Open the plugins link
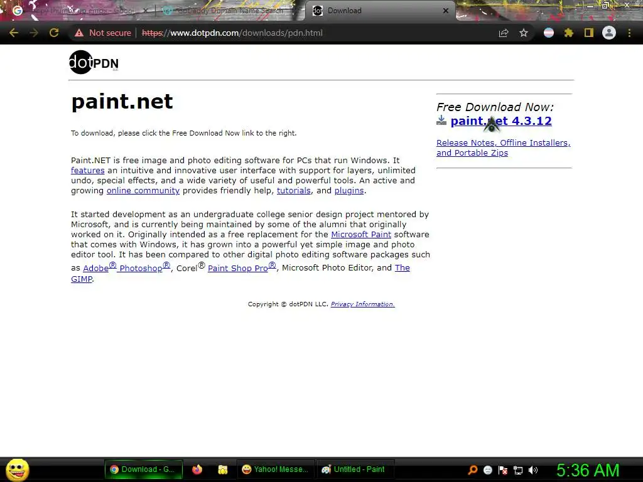643x482 pixels. (x=349, y=191)
